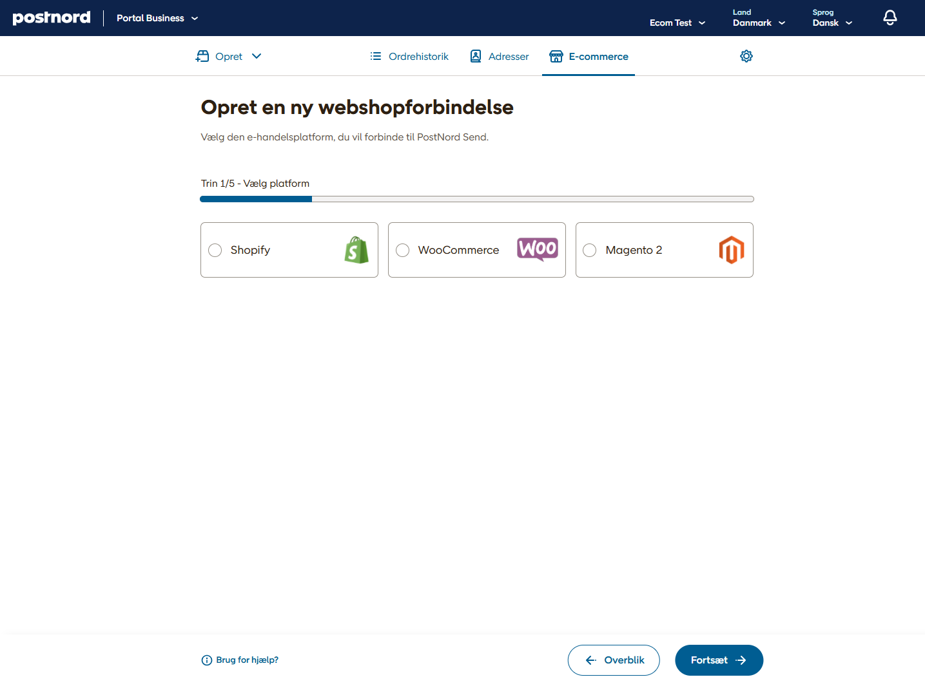925x686 pixels.
Task: Go back with the Overblik button
Action: pyautogui.click(x=614, y=660)
